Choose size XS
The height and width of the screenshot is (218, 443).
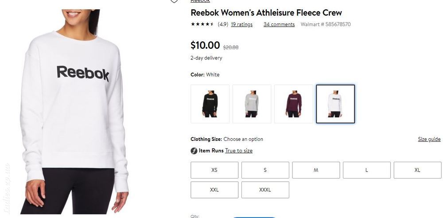tap(214, 170)
